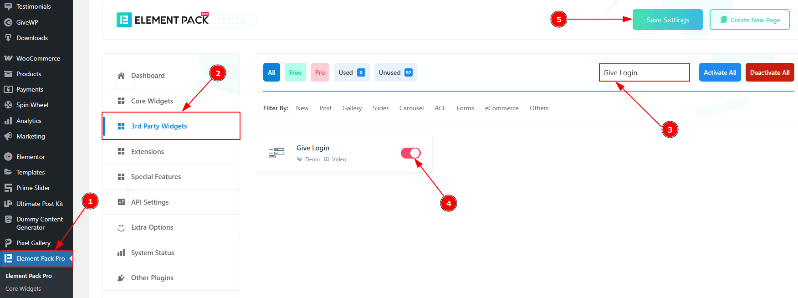Click the Spin Wheel sidebar icon
Image resolution: width=798 pixels, height=298 pixels.
tap(8, 105)
